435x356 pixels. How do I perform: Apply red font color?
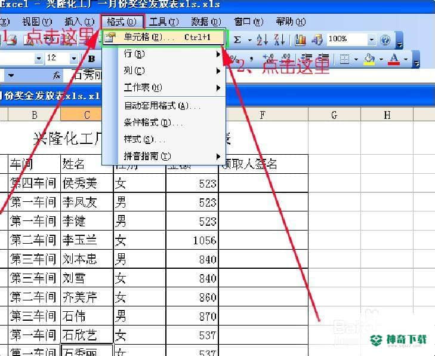coord(394,59)
